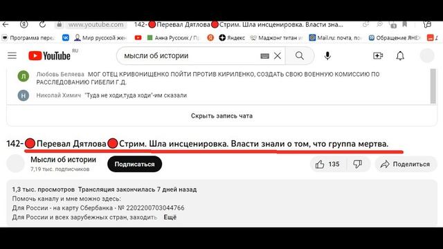The width and height of the screenshot is (443, 249).
Task: Click the 'Николай Химич' chat author name
Action: pyautogui.click(x=58, y=95)
